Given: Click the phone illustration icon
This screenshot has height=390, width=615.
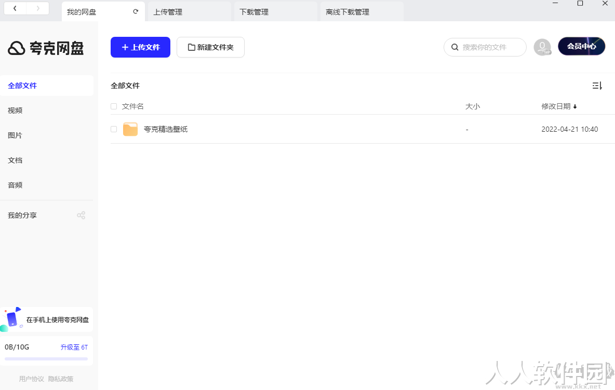Looking at the screenshot, I should click(x=11, y=319).
